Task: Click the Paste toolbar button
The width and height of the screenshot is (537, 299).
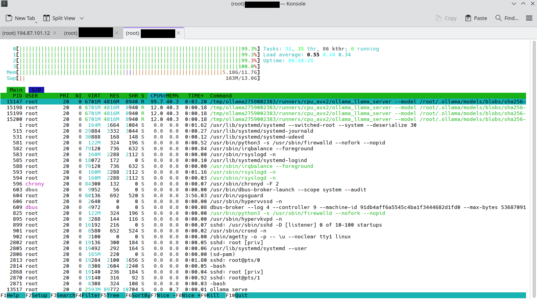Action: click(x=476, y=18)
